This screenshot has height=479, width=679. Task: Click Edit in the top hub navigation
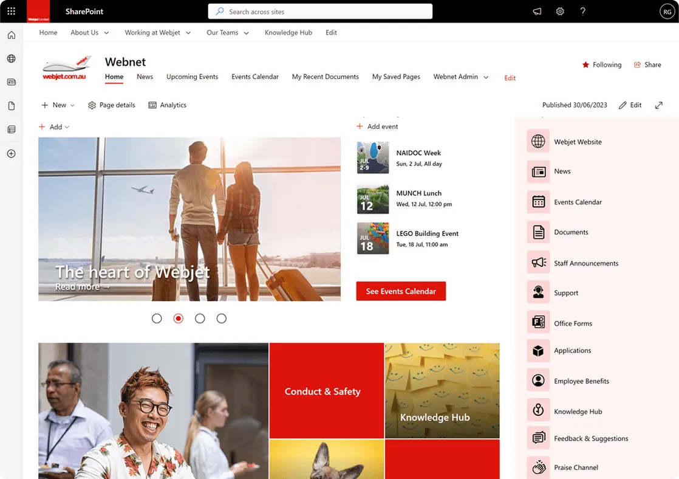click(x=331, y=32)
